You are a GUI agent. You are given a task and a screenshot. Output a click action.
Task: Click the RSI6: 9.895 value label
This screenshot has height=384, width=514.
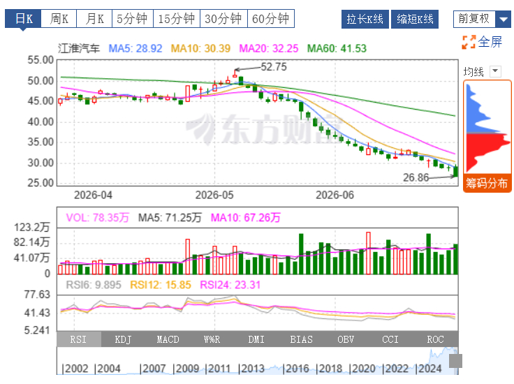94,285
